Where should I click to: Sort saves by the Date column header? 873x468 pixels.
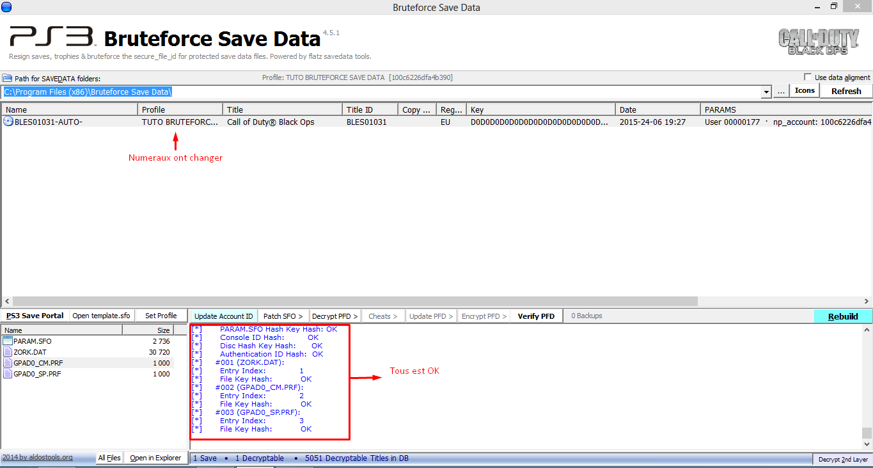pyautogui.click(x=658, y=109)
